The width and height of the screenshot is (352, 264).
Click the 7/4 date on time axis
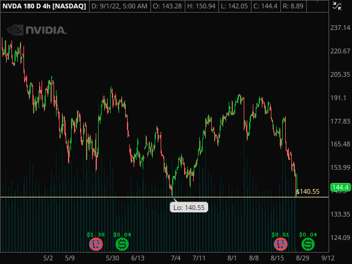point(176,258)
